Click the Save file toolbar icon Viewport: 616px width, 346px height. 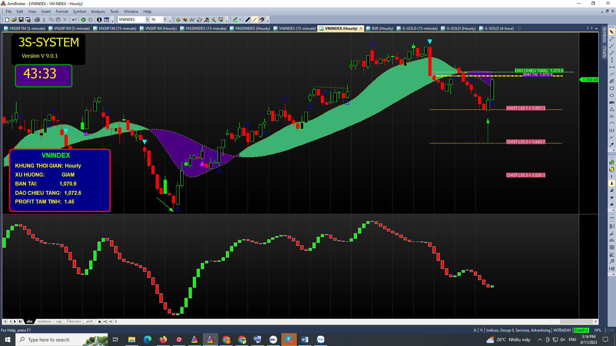(x=21, y=20)
